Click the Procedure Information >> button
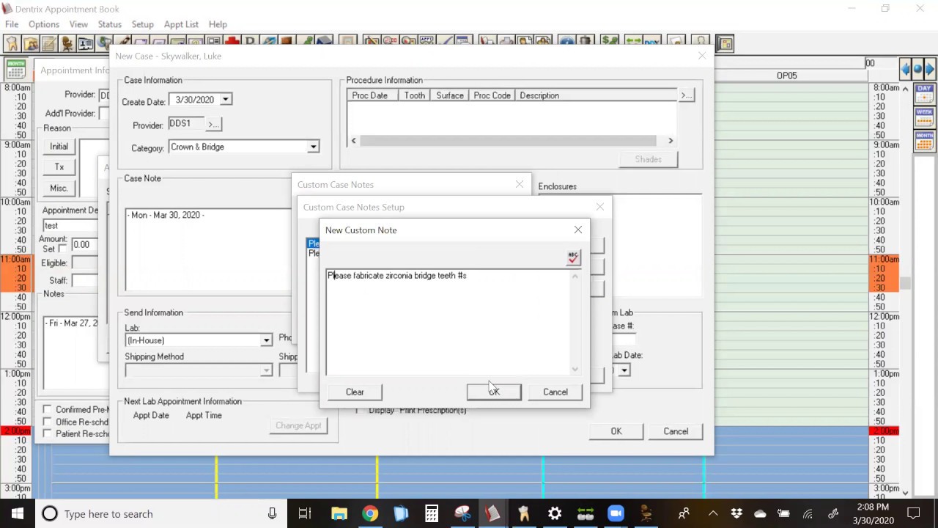Viewport: 938px width, 528px height. pos(686,95)
